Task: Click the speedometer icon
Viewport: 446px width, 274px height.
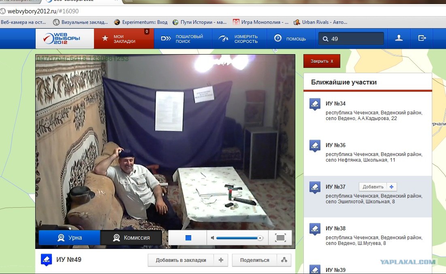Action: (x=223, y=38)
